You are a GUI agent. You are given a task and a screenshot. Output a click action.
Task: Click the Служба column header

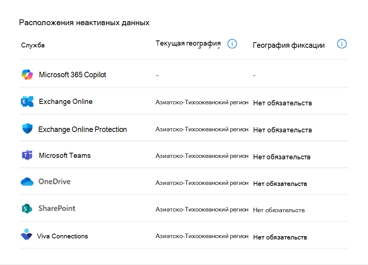[33, 45]
